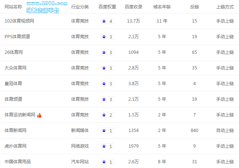
Task: Click 自动上链 in the 体育新闻网 row
Action: (x=225, y=131)
